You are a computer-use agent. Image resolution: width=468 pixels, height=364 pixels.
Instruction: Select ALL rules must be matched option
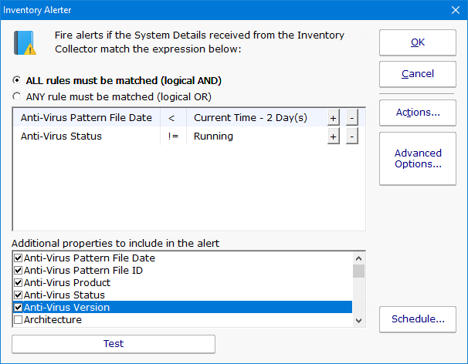coord(17,80)
